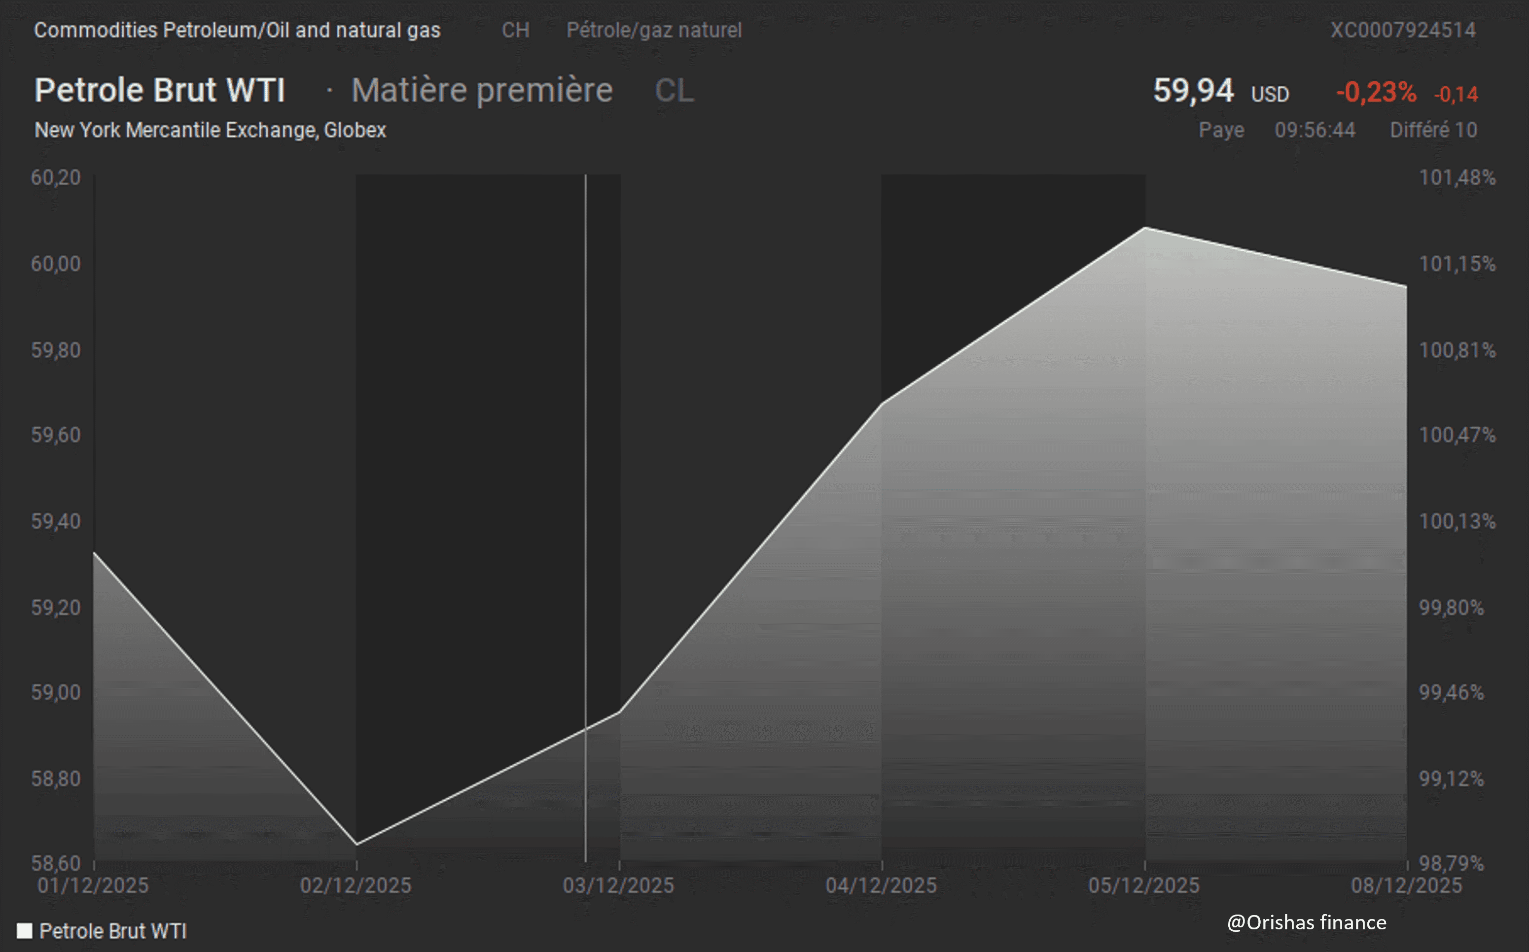Viewport: 1529px width, 952px height.
Task: Open Commodities Petroleum/Oil and natural gas link
Action: pos(237,30)
